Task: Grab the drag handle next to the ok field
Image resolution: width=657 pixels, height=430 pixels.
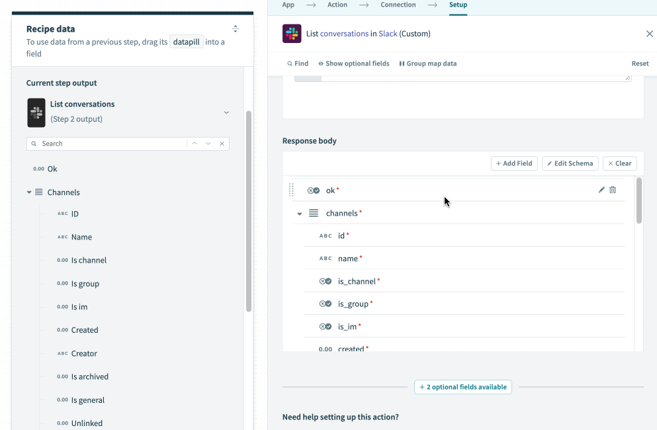Action: point(291,190)
